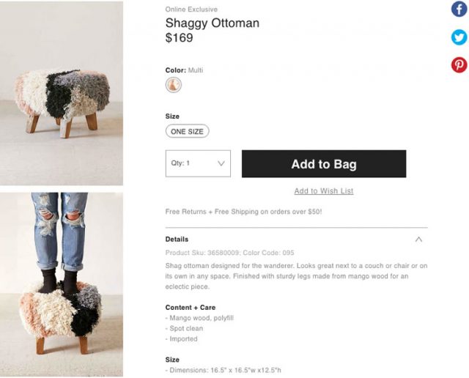The image size is (469, 378).
Task: Click the Product Sku line
Action: 230,253
